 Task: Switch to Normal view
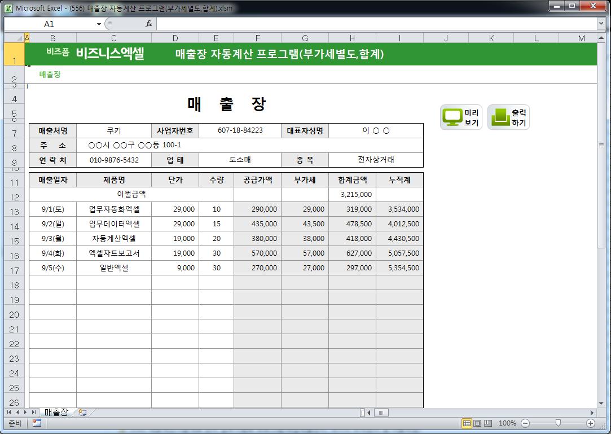[x=467, y=423]
